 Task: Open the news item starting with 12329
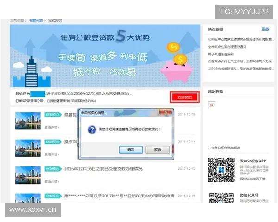tap(241, 68)
